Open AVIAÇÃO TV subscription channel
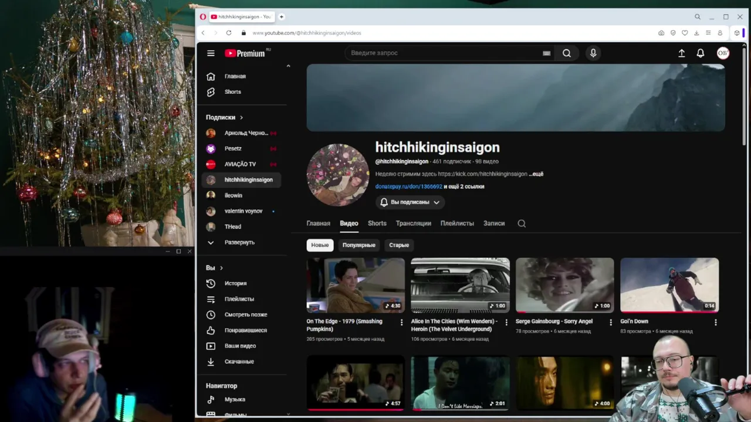The image size is (751, 422). click(242, 164)
